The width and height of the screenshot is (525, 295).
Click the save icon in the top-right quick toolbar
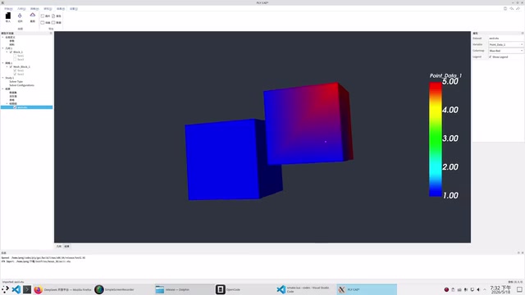tap(505, 8)
